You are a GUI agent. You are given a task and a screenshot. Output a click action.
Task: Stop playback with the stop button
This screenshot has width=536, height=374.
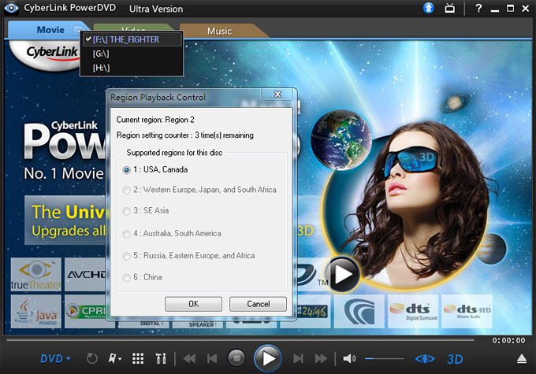[236, 358]
